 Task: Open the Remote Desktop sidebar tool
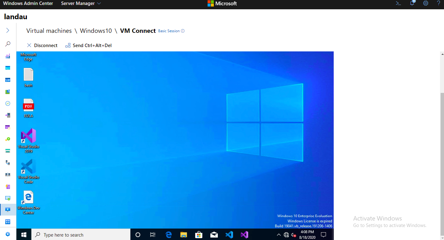[x=8, y=103]
